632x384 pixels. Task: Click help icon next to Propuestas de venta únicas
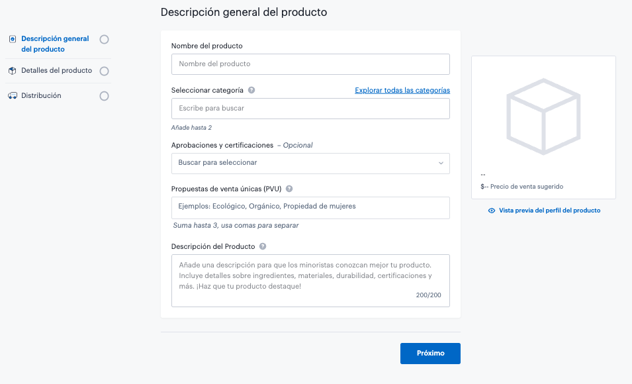(x=289, y=189)
